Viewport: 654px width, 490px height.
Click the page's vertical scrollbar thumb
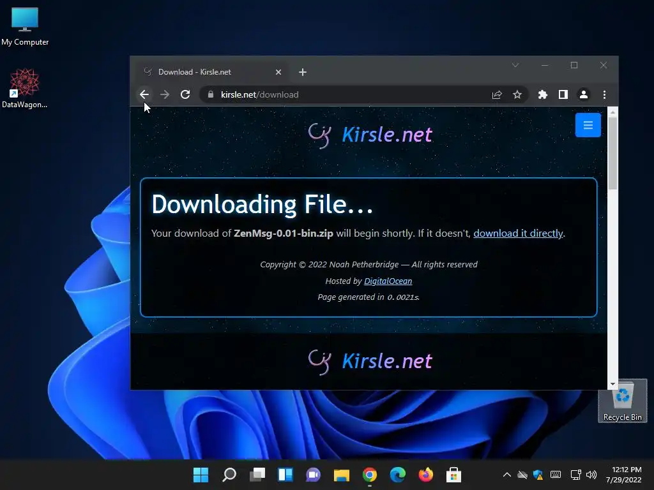point(612,153)
